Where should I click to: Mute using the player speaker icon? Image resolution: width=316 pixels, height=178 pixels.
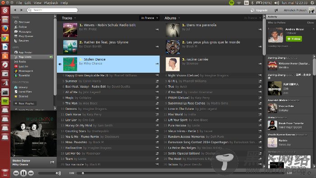(x=60, y=173)
